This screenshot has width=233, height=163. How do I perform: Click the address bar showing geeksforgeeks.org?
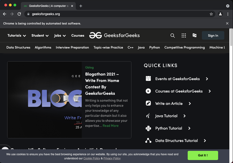tap(120, 14)
